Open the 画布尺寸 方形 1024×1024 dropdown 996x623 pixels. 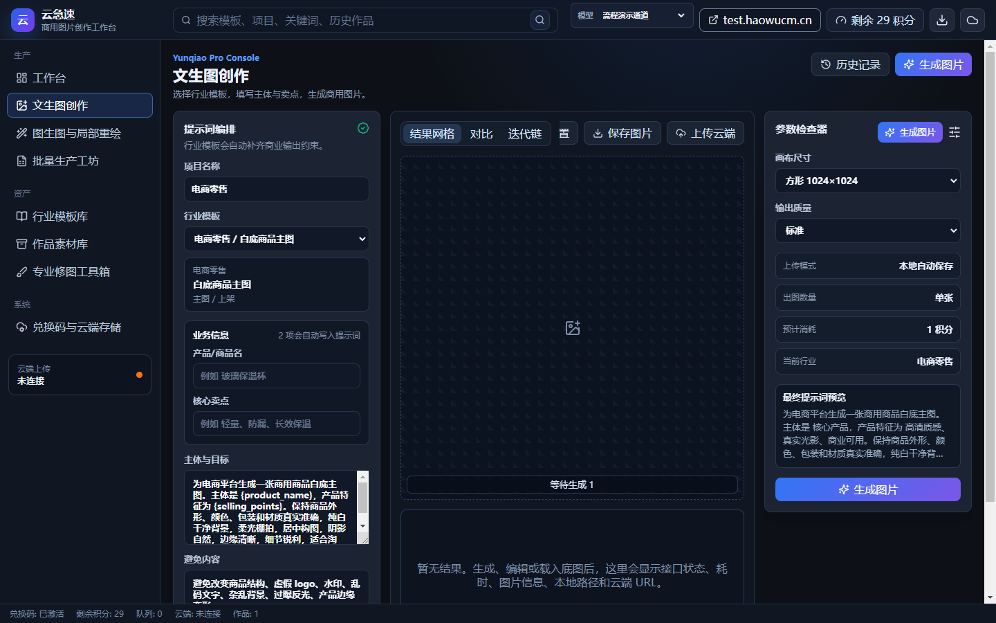point(868,181)
